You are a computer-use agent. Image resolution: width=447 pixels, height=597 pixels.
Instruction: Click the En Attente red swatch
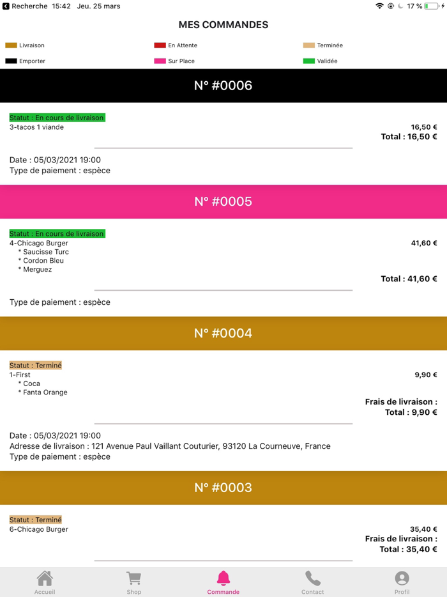(160, 45)
